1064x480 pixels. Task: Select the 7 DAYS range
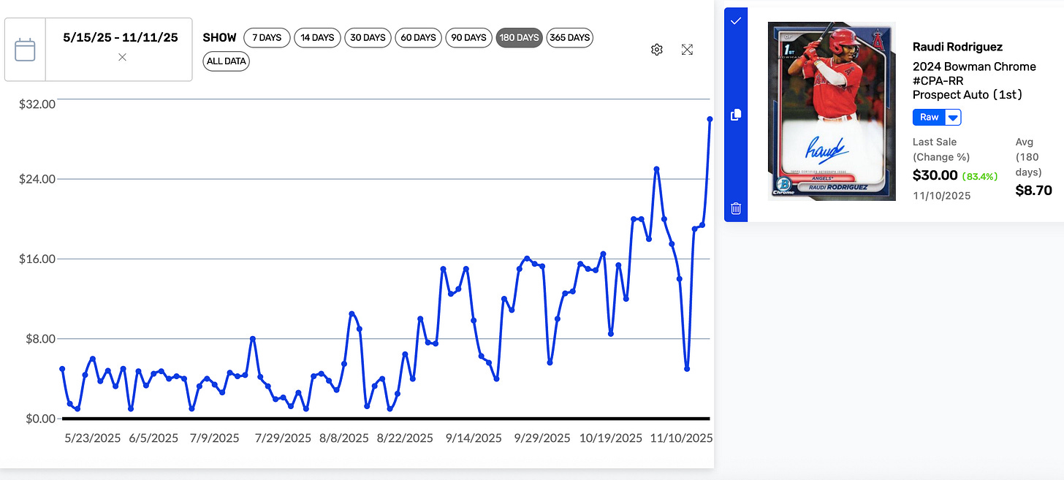267,38
